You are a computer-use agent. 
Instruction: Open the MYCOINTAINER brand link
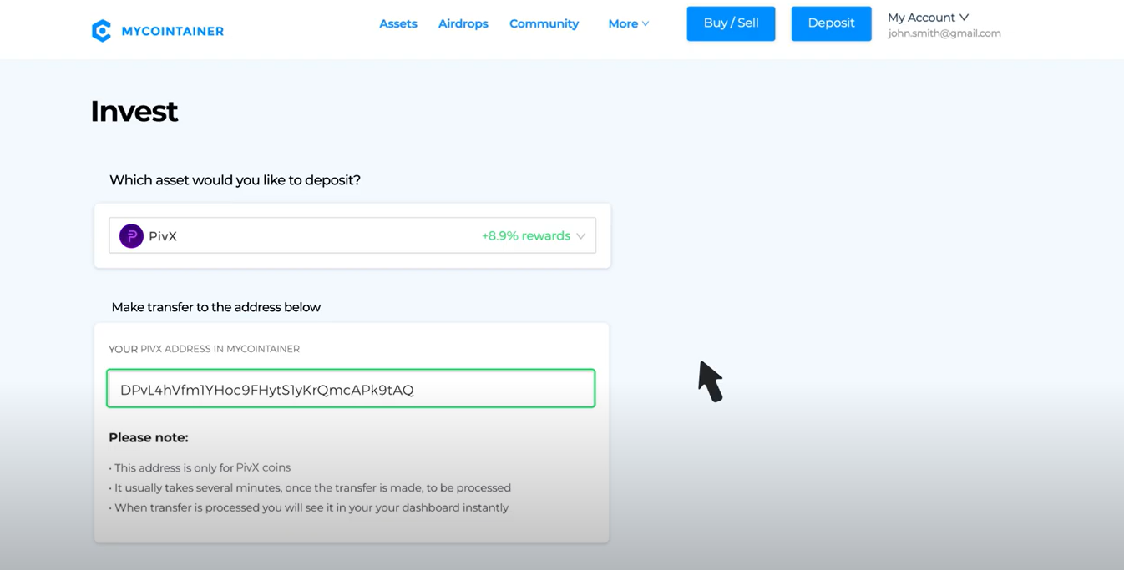click(x=170, y=31)
